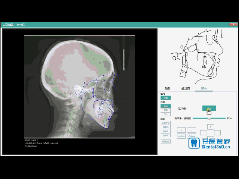
Task: Open the 叠合 superimposition tab
Action: click(204, 88)
